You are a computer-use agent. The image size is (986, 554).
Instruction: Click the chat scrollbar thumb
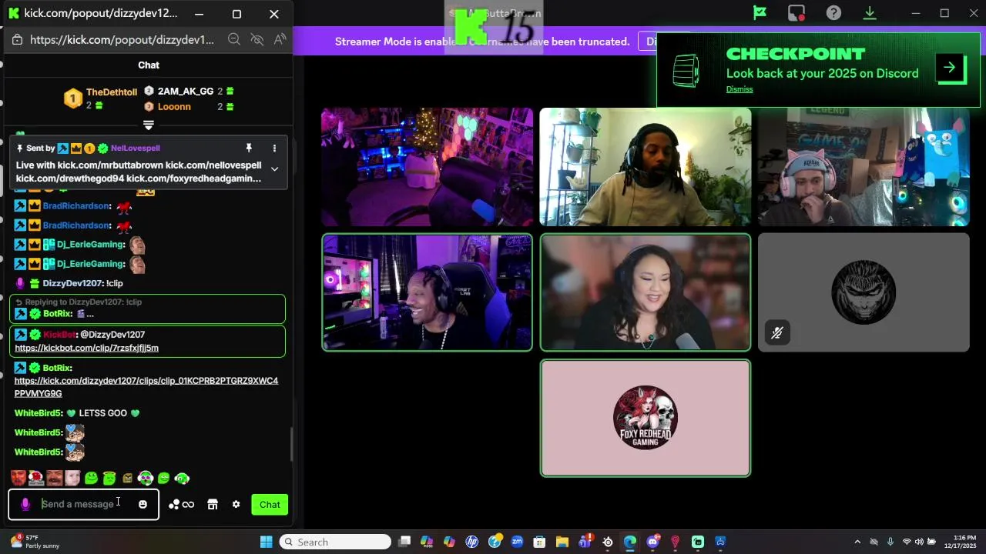tap(290, 444)
